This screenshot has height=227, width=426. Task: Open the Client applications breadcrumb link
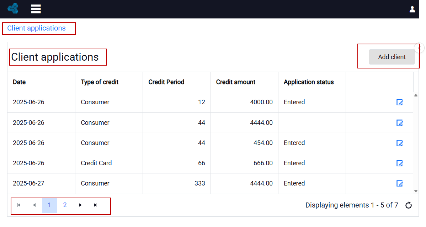click(36, 28)
